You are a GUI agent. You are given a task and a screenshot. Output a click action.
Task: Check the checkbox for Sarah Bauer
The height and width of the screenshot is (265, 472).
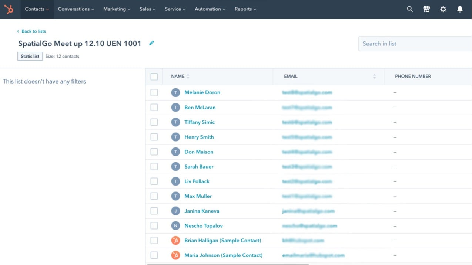[154, 166]
